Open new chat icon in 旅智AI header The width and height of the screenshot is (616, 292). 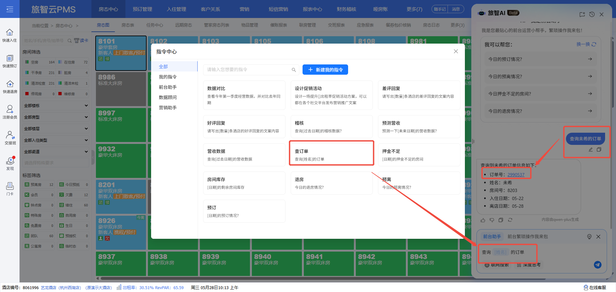tap(582, 14)
